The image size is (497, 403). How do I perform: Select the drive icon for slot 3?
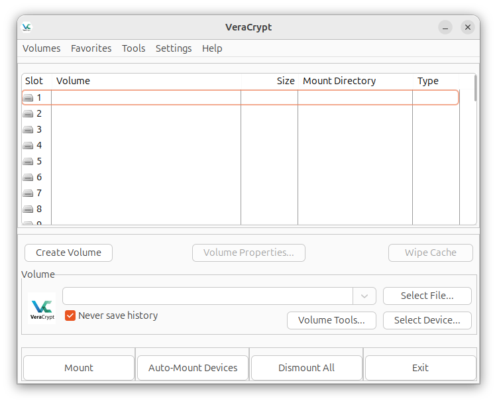coord(28,130)
